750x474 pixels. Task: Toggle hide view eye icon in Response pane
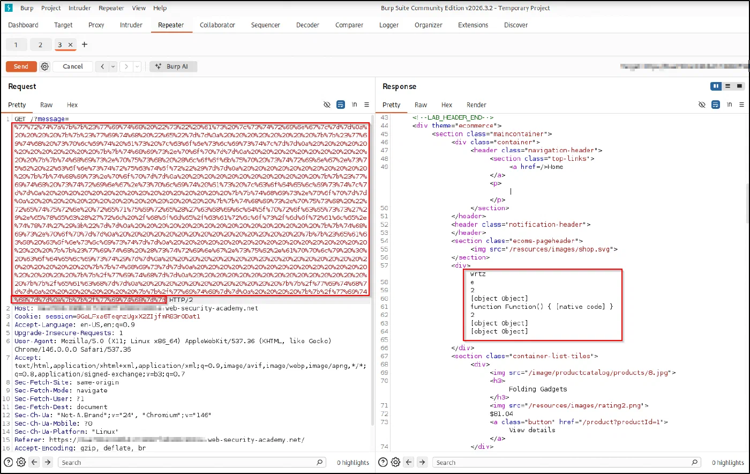702,105
